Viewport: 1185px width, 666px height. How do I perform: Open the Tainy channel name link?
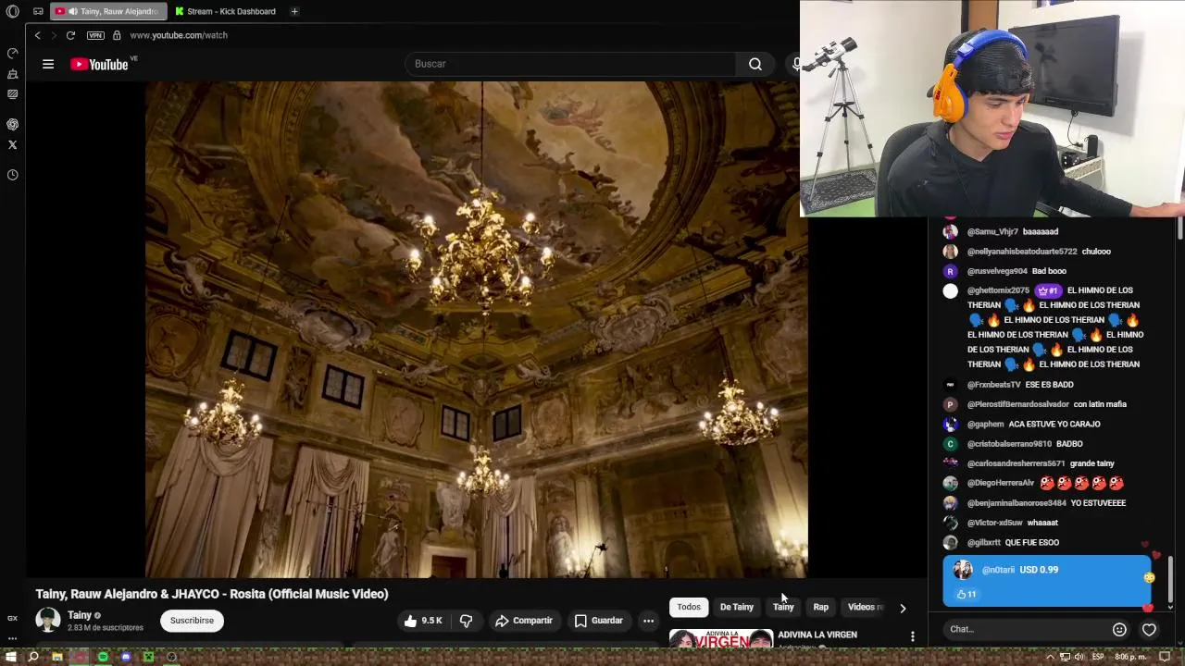point(80,615)
